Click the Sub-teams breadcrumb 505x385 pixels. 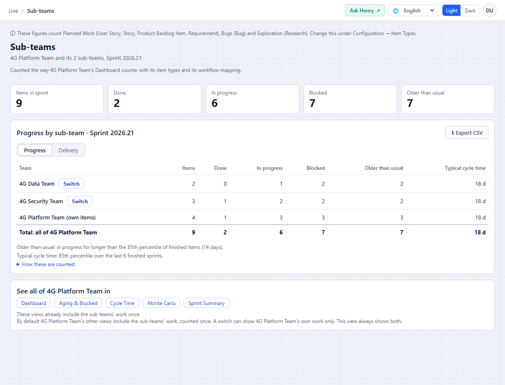[x=41, y=11]
